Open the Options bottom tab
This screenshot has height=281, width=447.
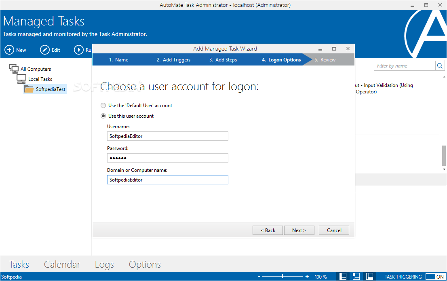pos(145,264)
